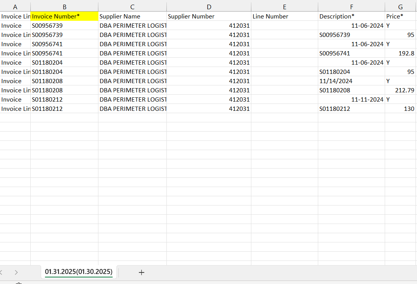The width and height of the screenshot is (417, 284).
Task: Select column F header
Action: pyautogui.click(x=352, y=7)
